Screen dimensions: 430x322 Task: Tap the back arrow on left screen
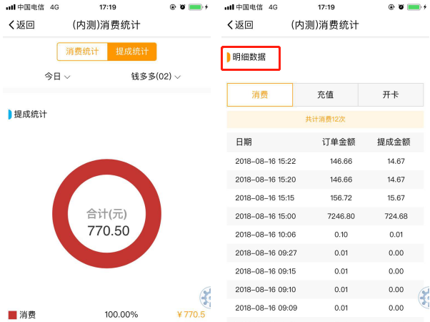(x=12, y=25)
